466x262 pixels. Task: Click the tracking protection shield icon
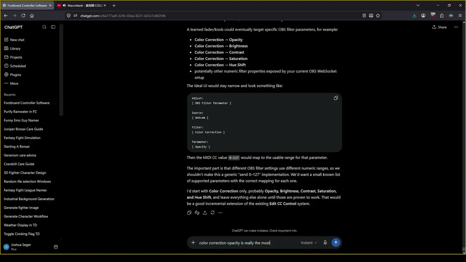point(69,16)
